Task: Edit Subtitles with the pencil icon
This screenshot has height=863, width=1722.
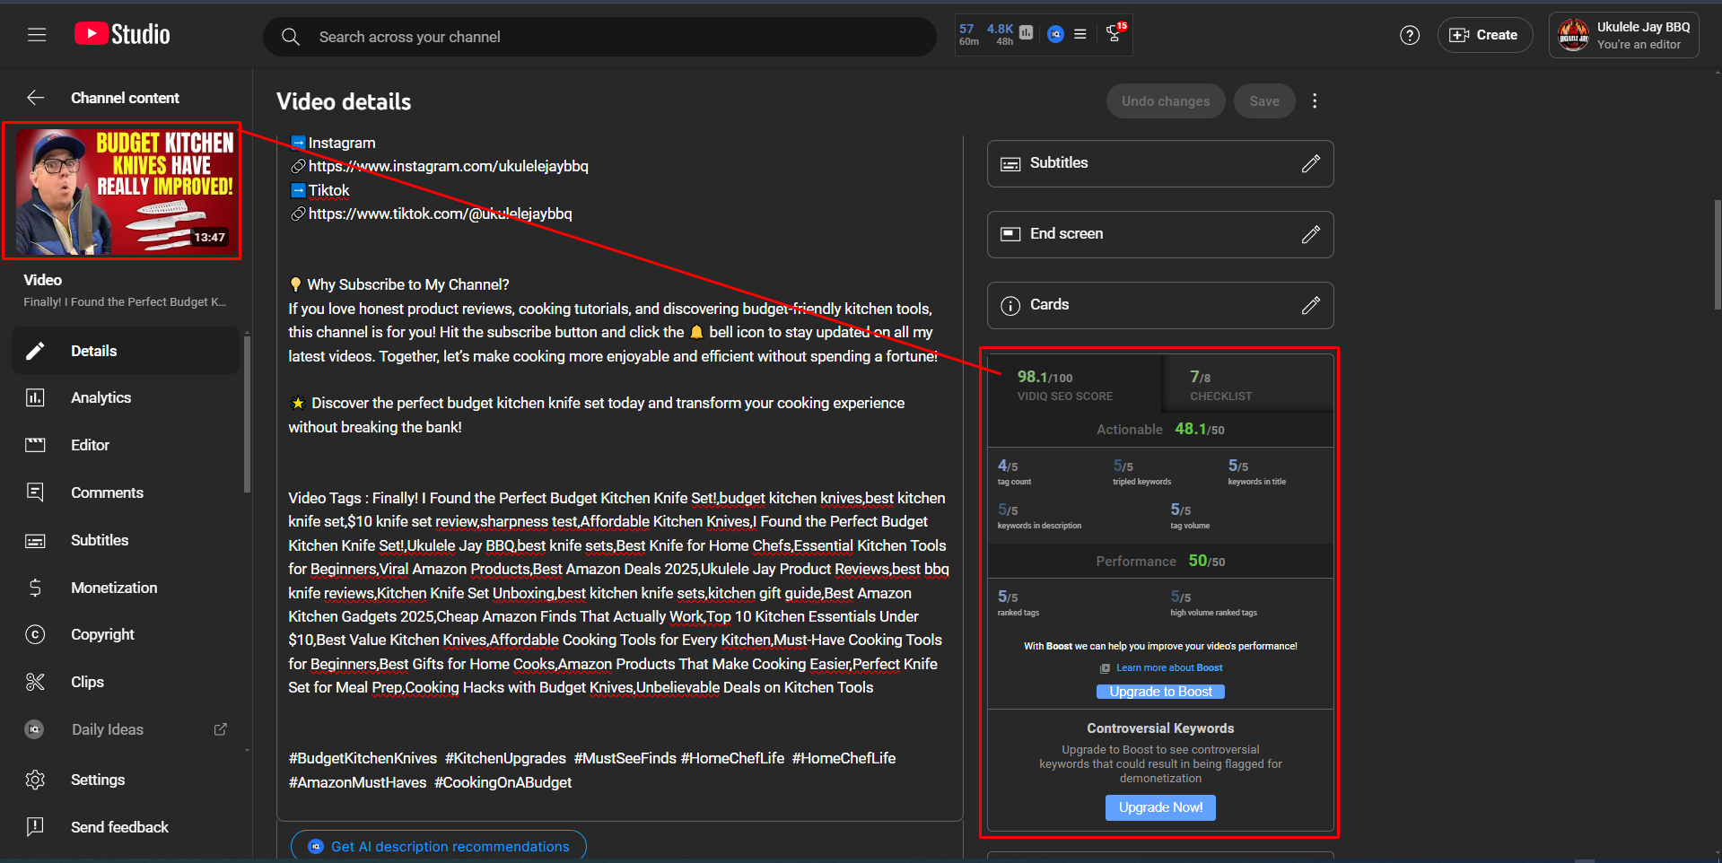Action: tap(1311, 163)
